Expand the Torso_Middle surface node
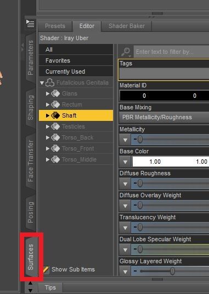209x294 pixels. pyautogui.click(x=48, y=159)
